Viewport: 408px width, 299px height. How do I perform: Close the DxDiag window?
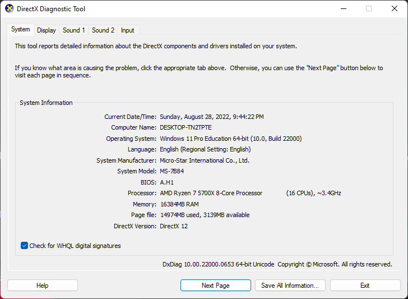(394, 9)
